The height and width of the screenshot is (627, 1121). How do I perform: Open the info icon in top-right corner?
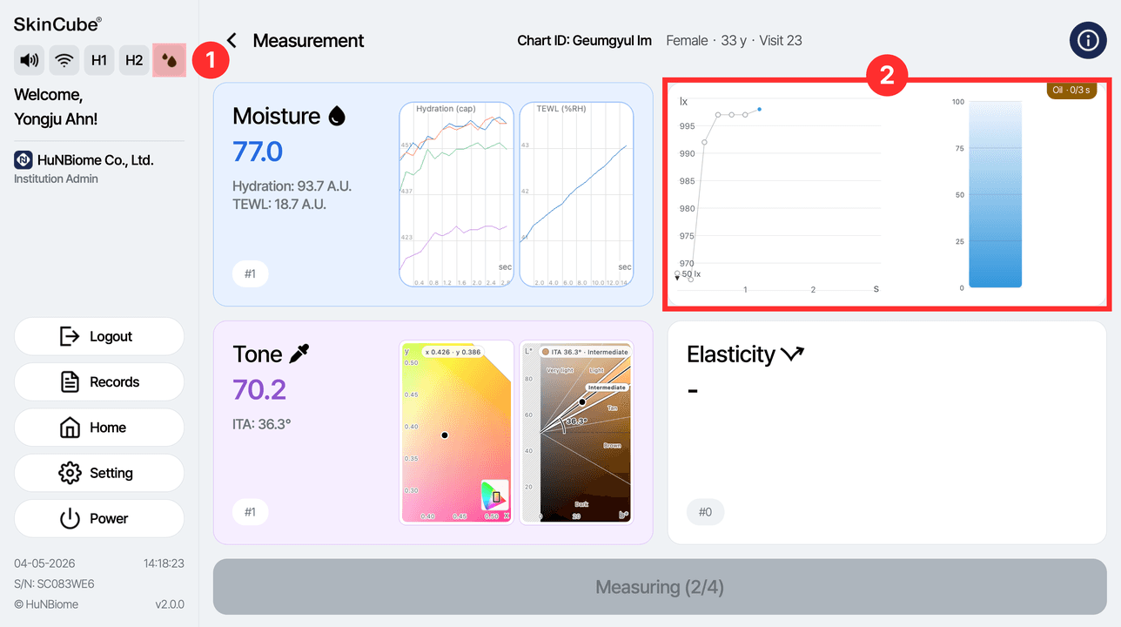(x=1088, y=40)
